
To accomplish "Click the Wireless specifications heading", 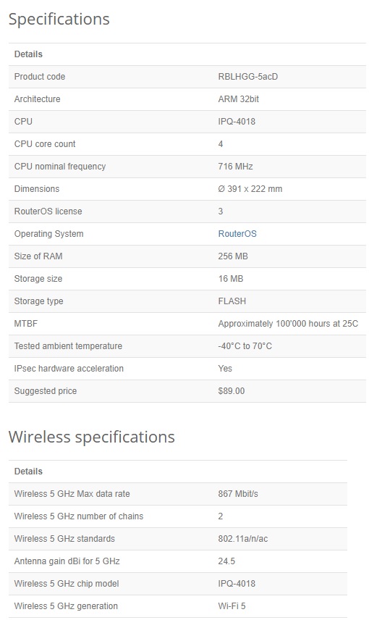I will pyautogui.click(x=92, y=437).
